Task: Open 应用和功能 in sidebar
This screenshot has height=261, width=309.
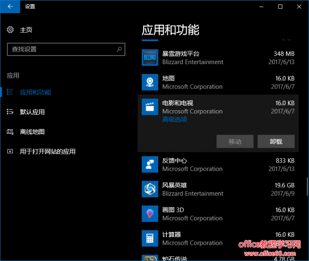Action: (x=36, y=92)
